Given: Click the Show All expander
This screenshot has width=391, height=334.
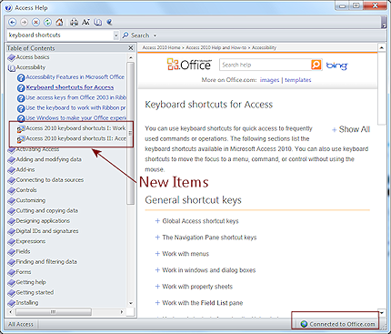Looking at the screenshot, I should click(351, 129).
